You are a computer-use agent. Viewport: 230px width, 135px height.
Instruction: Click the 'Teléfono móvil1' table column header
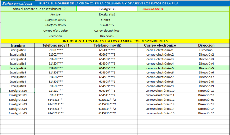point(56,45)
